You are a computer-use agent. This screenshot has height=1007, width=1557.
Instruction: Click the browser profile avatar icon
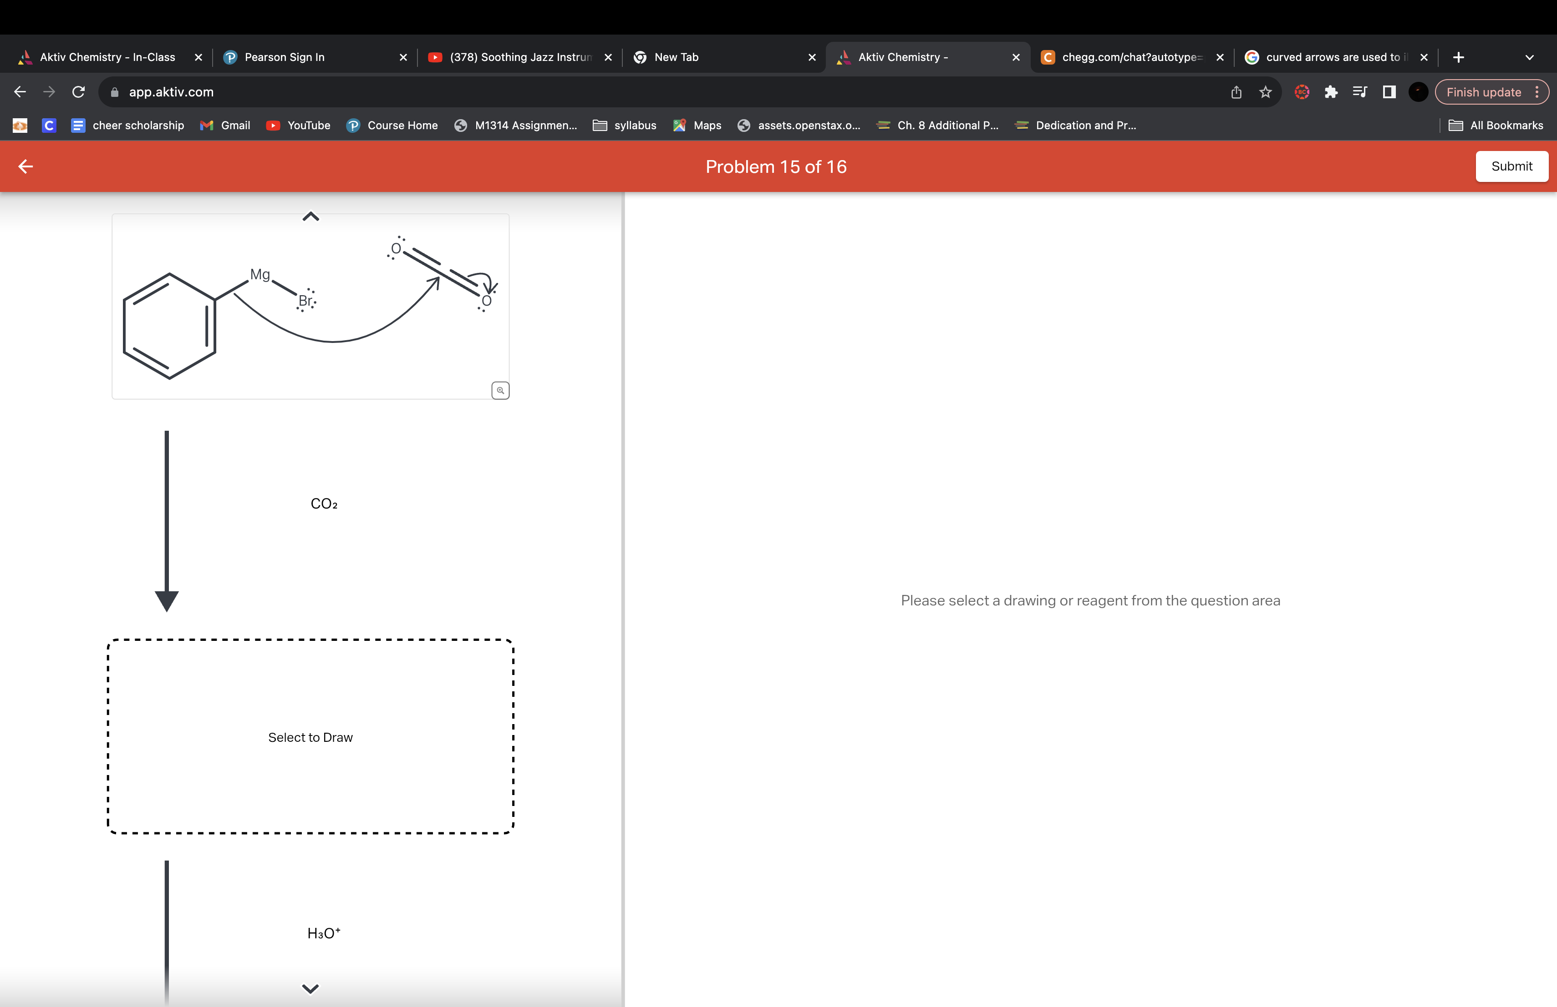[x=1417, y=91]
